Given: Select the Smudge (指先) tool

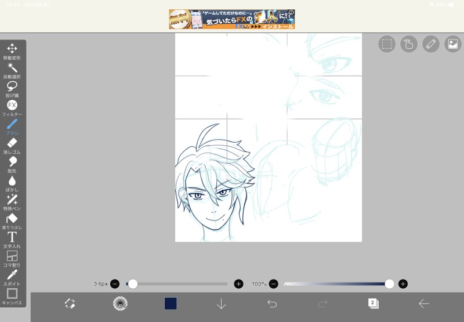Looking at the screenshot, I should pyautogui.click(x=12, y=165).
